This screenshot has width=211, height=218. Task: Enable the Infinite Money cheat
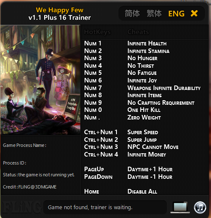(147, 154)
